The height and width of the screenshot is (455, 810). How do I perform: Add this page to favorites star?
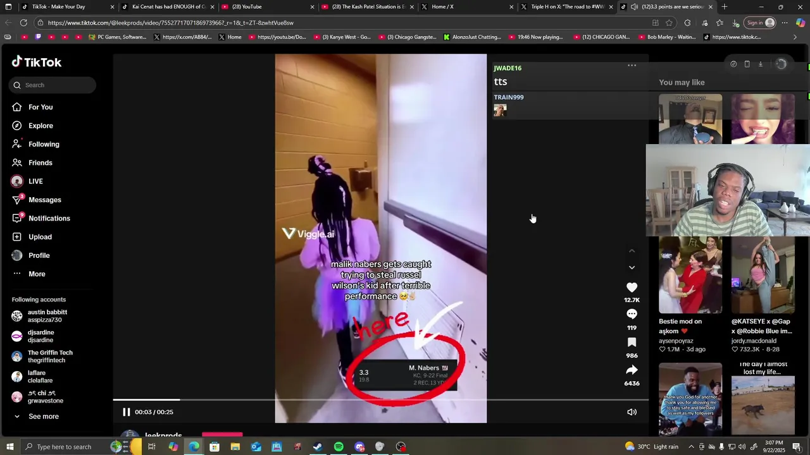670,23
